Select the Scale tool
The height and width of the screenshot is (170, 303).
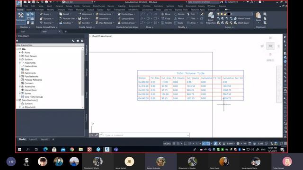point(179,23)
